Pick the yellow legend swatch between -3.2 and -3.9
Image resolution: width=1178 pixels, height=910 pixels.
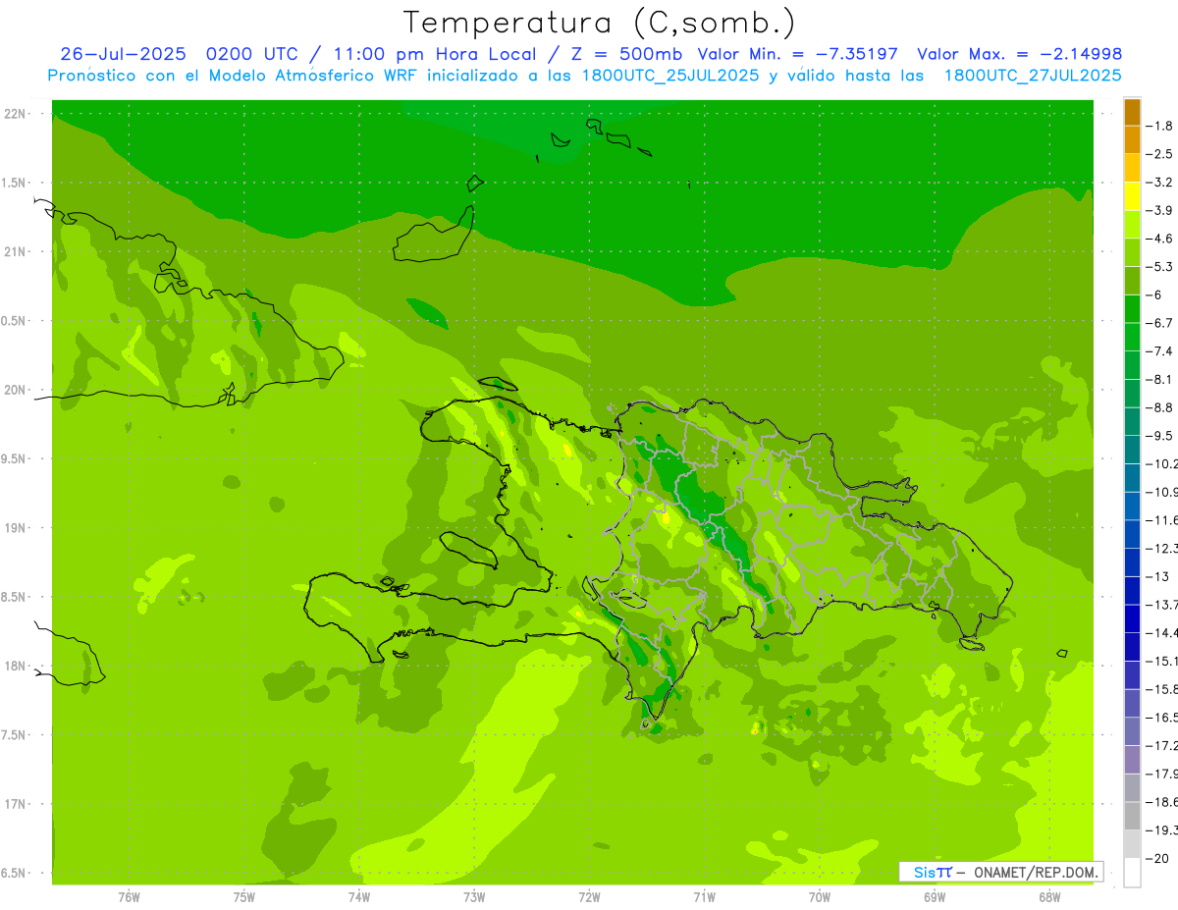point(1132,196)
